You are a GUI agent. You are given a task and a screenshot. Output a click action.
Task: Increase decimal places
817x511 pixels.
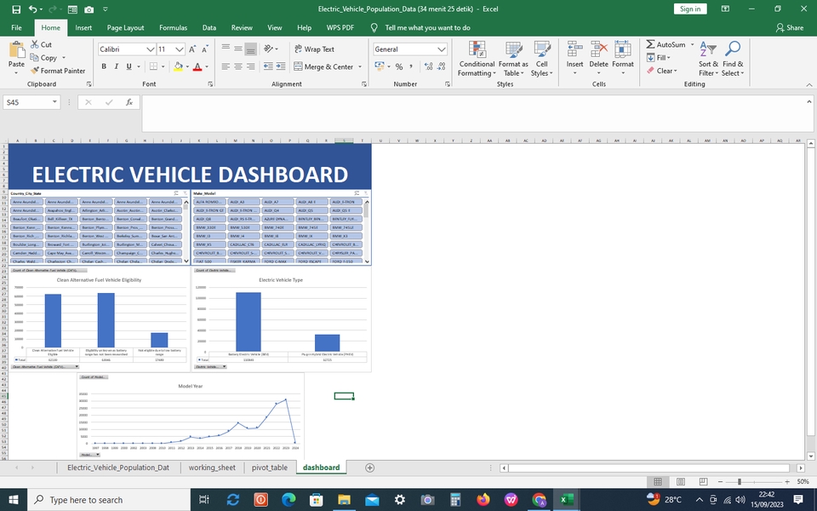point(428,66)
